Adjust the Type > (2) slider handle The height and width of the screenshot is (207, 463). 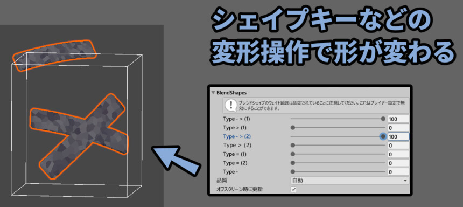293,145
